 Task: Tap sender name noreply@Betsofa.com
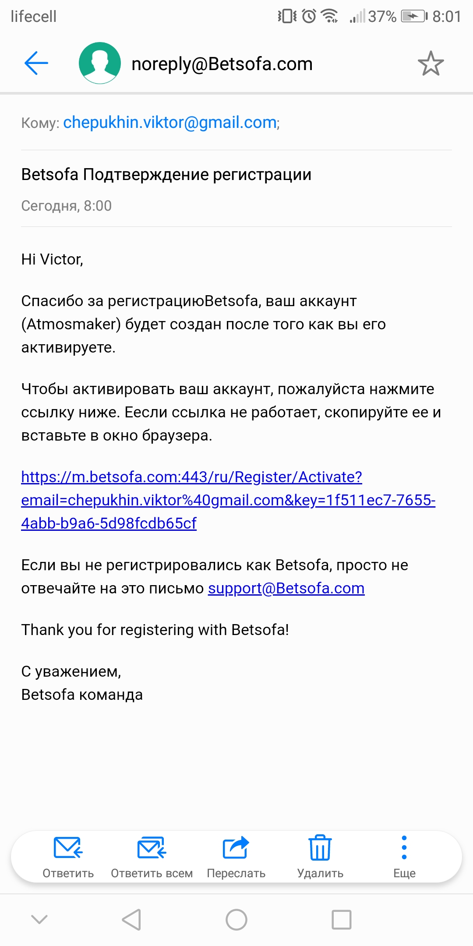[222, 64]
